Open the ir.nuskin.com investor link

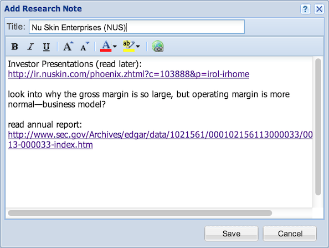point(128,74)
